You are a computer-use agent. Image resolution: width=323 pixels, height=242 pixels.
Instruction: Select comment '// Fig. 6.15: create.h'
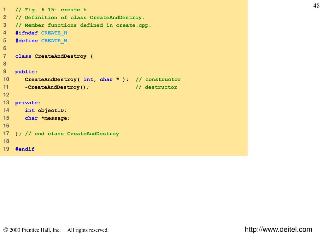51,10
